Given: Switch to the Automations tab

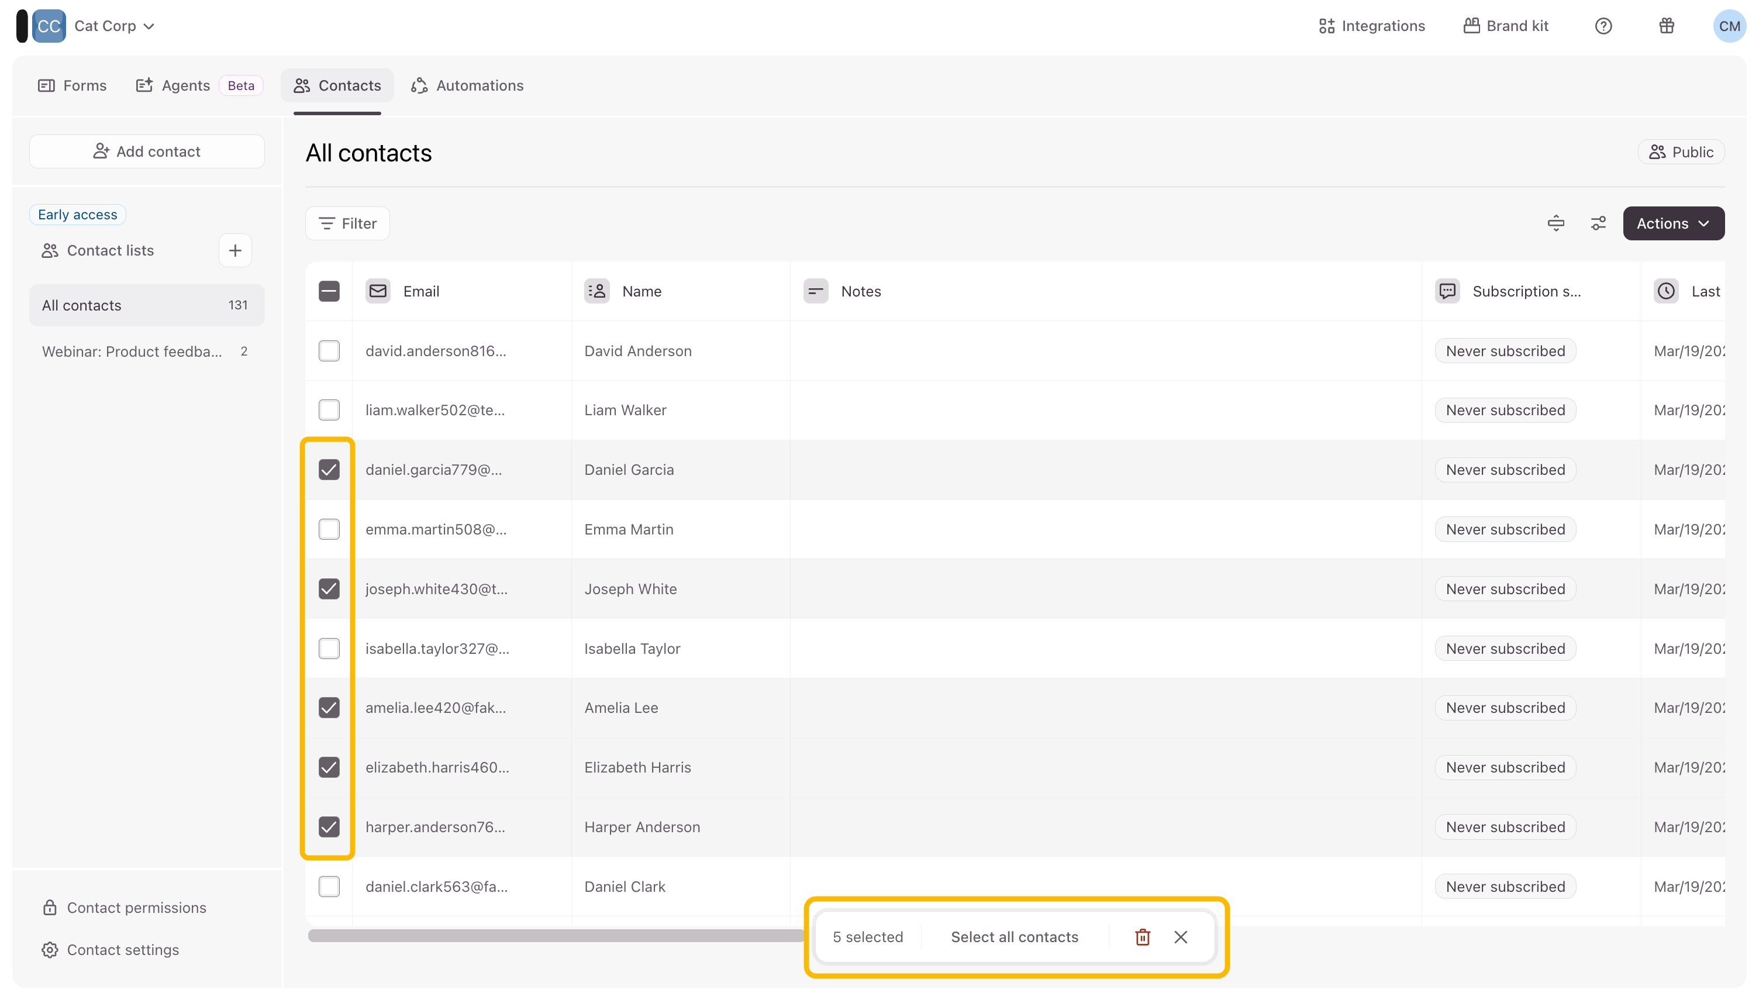Looking at the screenshot, I should pos(467,85).
